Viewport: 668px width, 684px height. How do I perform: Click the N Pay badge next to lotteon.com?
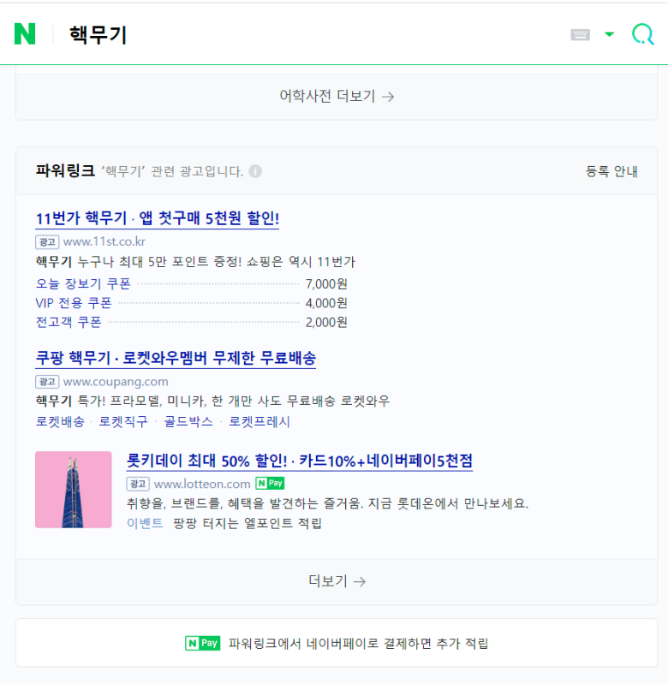pyautogui.click(x=270, y=484)
